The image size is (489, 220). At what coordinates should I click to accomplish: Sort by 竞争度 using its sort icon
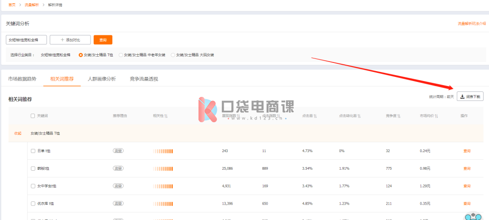coord(399,116)
